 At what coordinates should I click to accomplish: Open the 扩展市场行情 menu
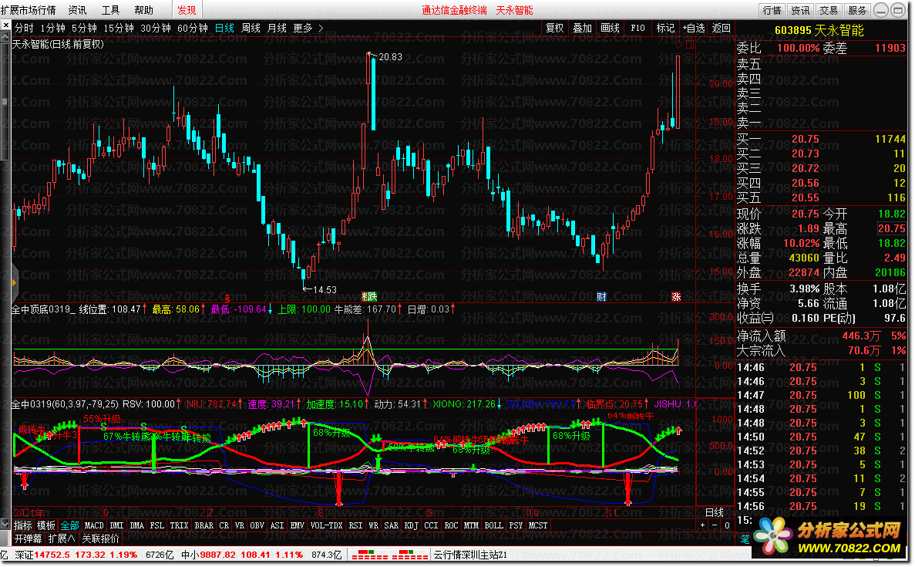click(x=28, y=11)
